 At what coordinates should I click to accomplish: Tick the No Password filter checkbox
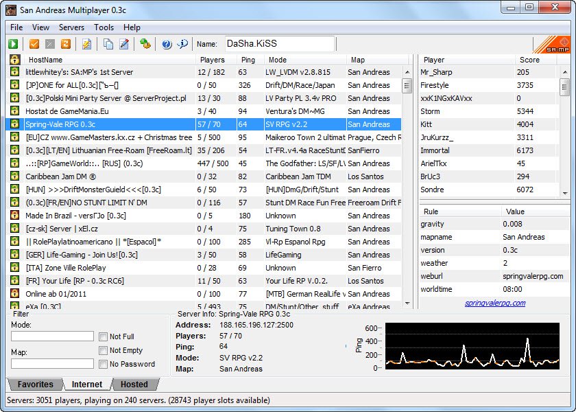104,364
